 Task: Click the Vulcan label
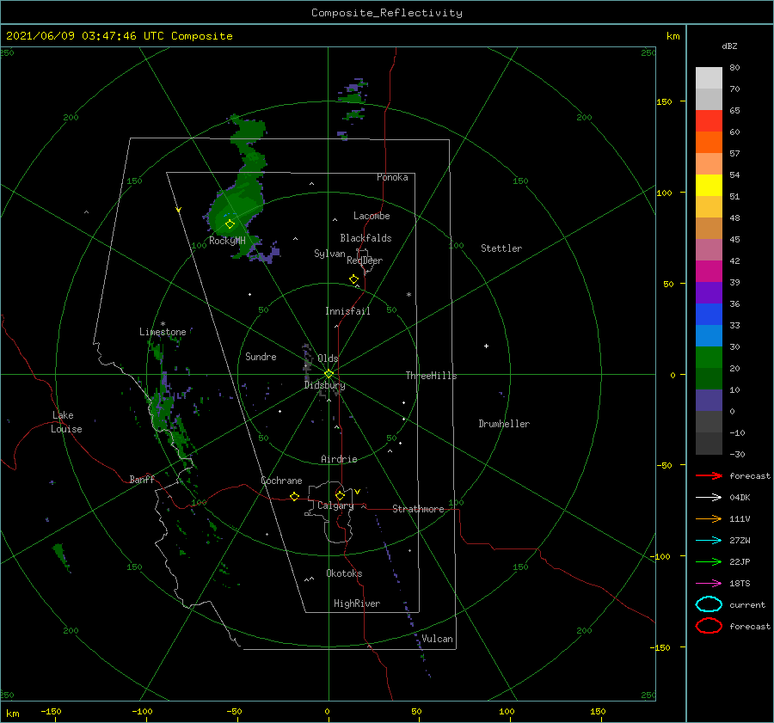[438, 639]
